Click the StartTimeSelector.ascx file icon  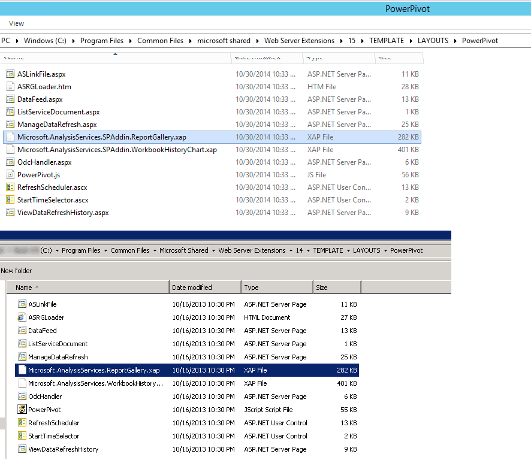pyautogui.click(x=10, y=199)
